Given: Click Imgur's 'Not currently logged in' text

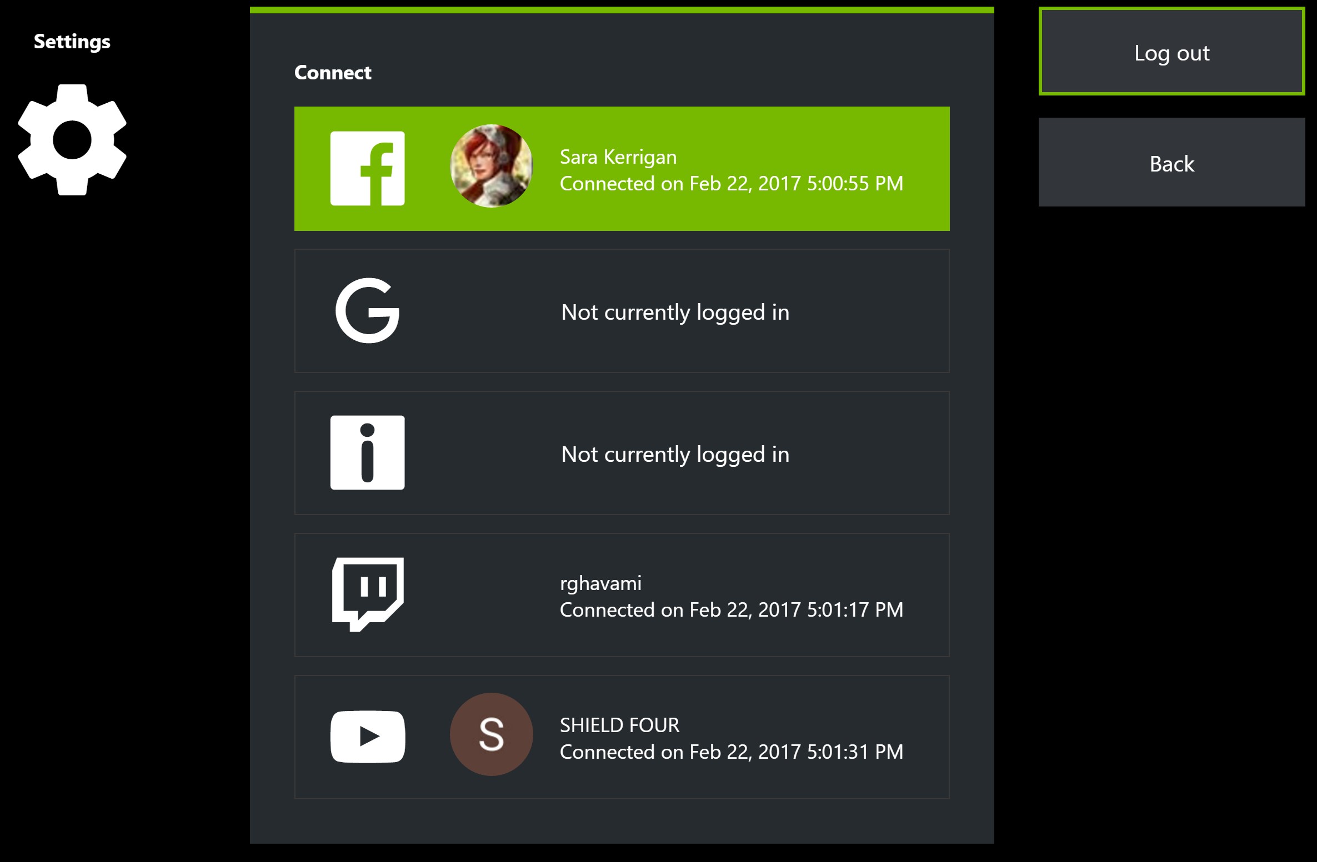Looking at the screenshot, I should (675, 455).
